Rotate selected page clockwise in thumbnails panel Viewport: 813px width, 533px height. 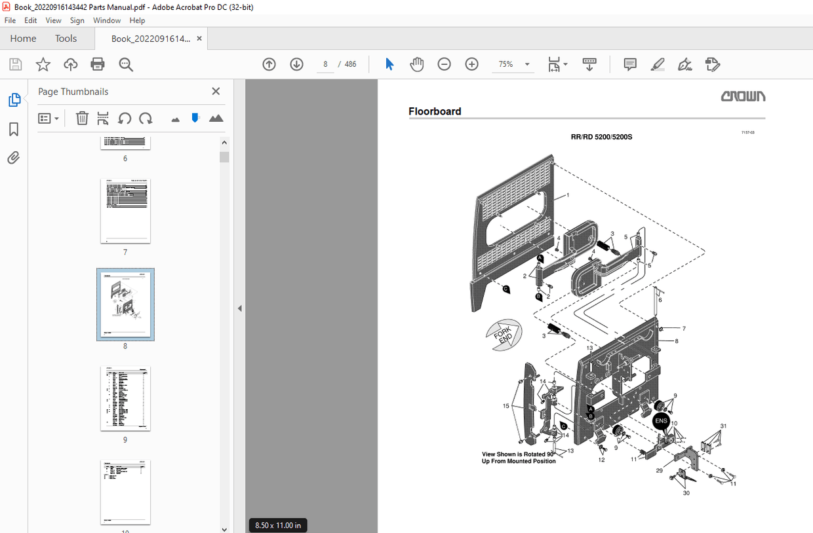click(x=146, y=118)
